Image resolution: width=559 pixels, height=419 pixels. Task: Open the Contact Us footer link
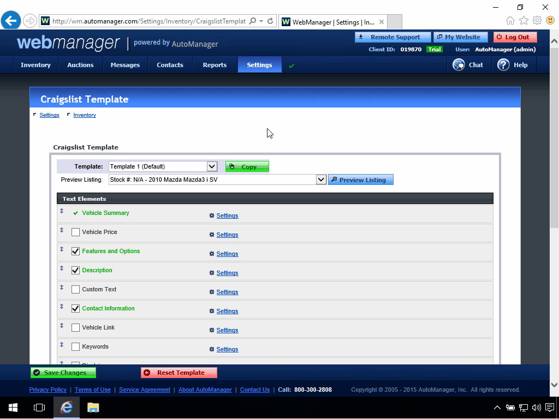255,390
